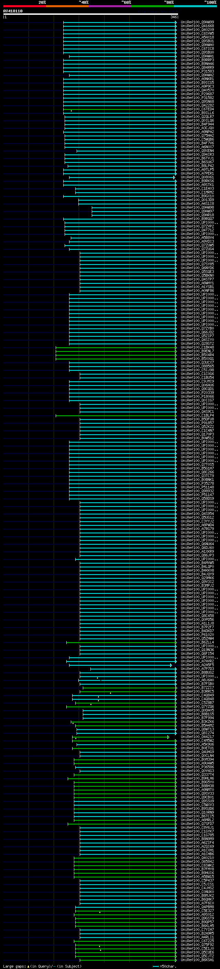
Task: Click the green alignment bar of UniRef100_C6TED4
Action: (x=120, y=109)
